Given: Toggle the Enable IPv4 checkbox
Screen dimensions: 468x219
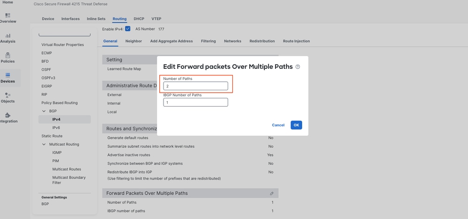Looking at the screenshot, I should click(128, 29).
